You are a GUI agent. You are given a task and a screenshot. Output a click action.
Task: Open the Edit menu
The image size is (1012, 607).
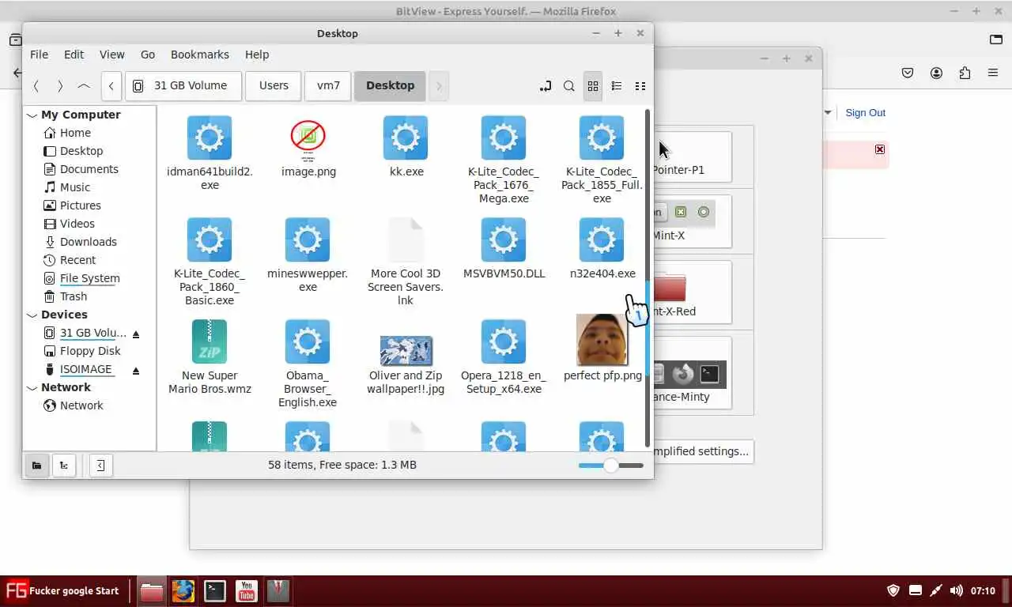[x=74, y=55]
